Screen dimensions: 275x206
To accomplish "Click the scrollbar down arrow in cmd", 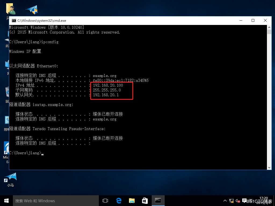I will [269, 167].
